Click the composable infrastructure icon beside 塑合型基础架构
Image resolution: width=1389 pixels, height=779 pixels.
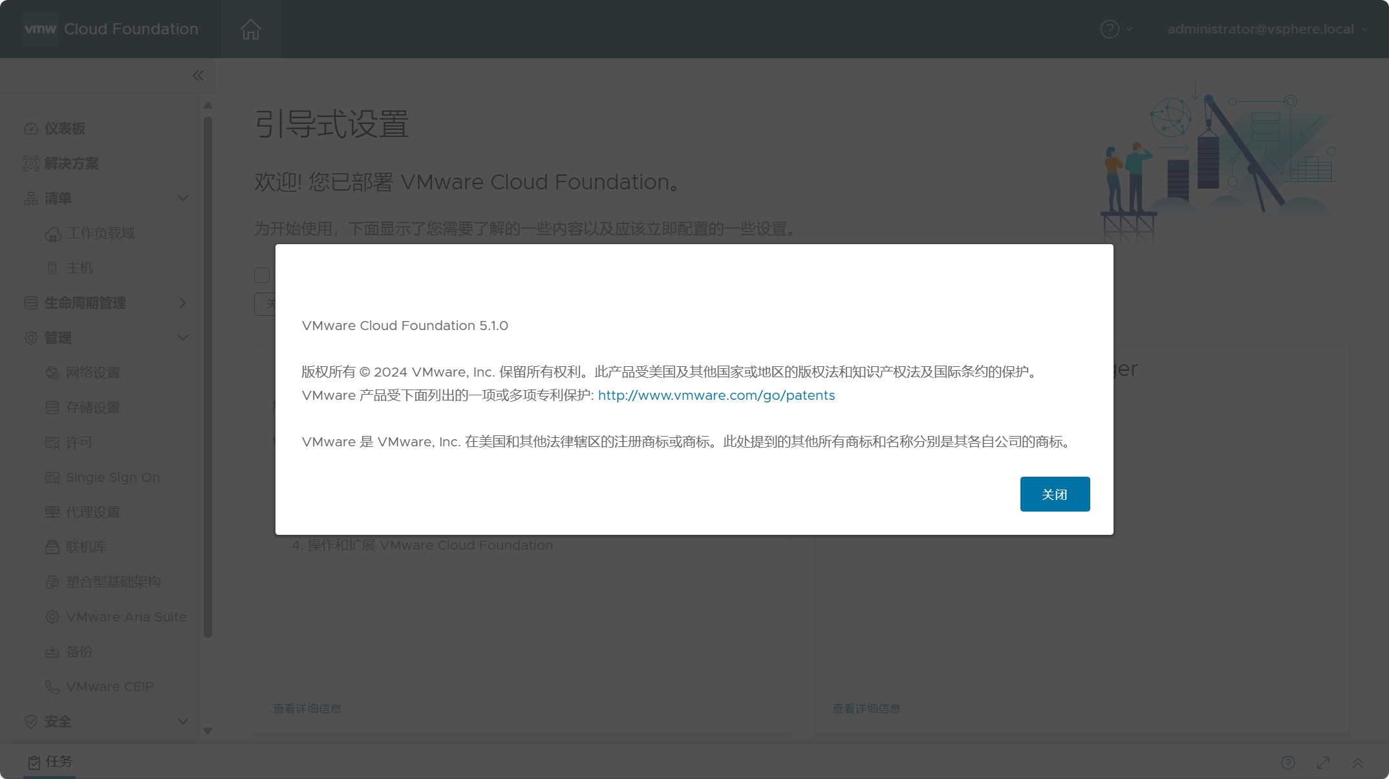click(x=52, y=582)
